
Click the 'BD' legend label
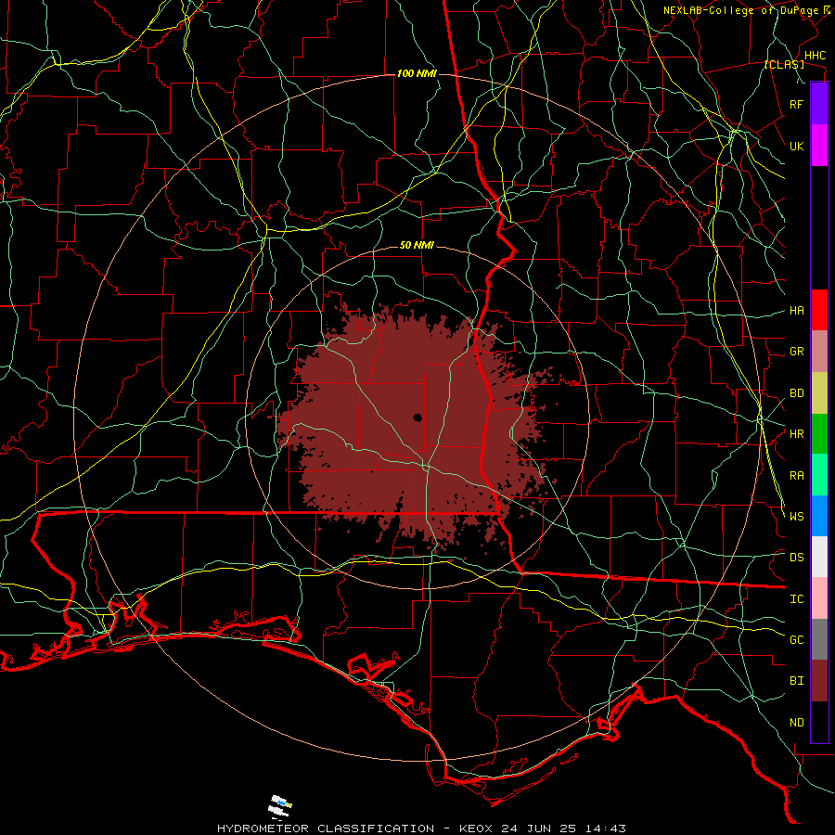[x=796, y=393]
